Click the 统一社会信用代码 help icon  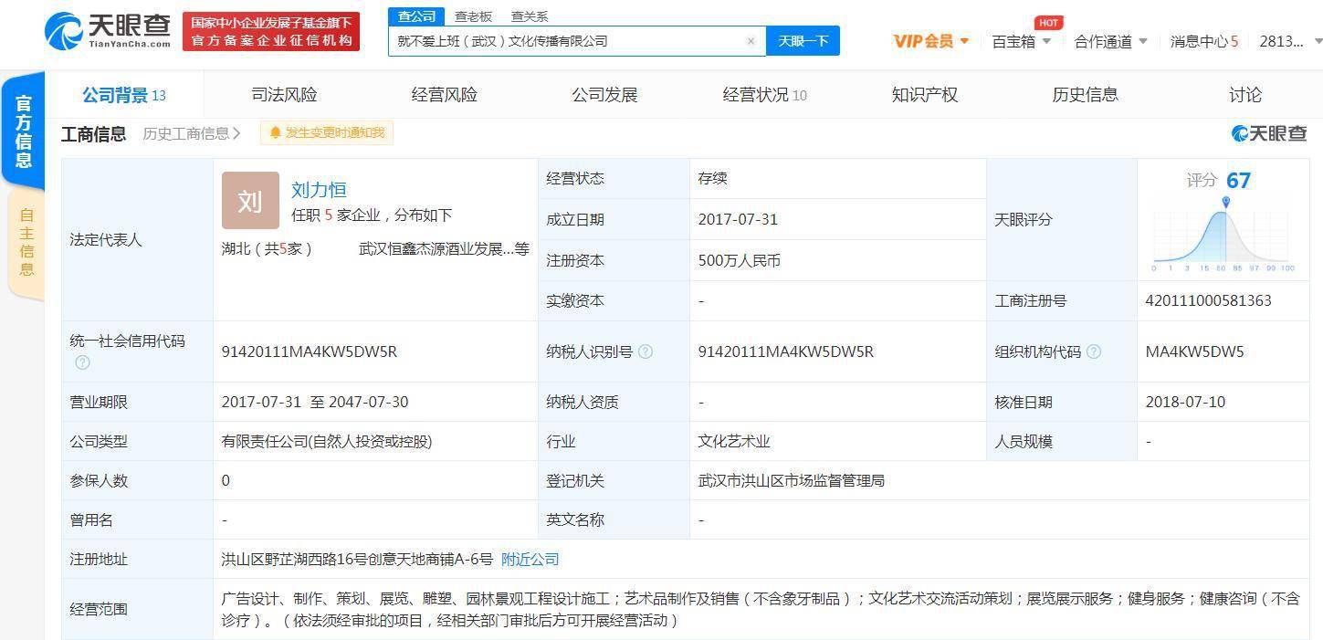[x=82, y=362]
